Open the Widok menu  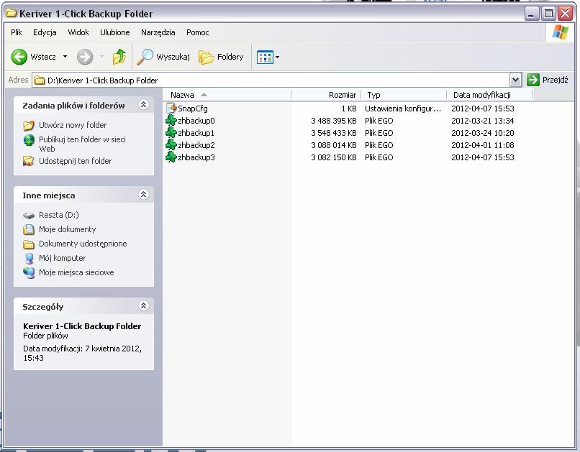(78, 32)
